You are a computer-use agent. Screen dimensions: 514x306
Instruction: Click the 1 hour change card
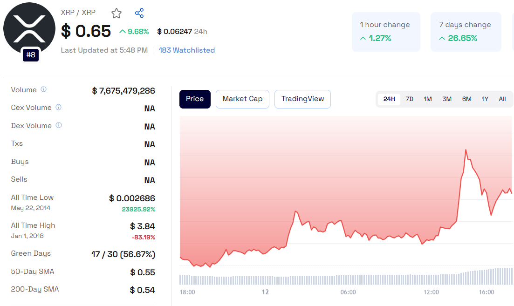click(x=386, y=32)
